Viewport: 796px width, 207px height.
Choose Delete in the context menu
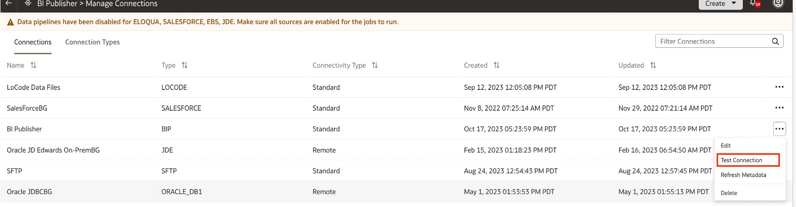point(729,193)
